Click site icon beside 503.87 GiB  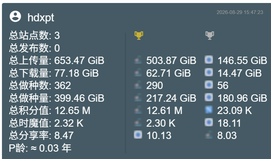point(138,60)
